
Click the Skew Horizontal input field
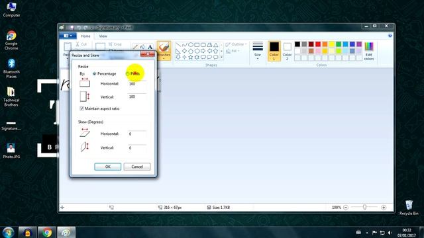[137, 134]
